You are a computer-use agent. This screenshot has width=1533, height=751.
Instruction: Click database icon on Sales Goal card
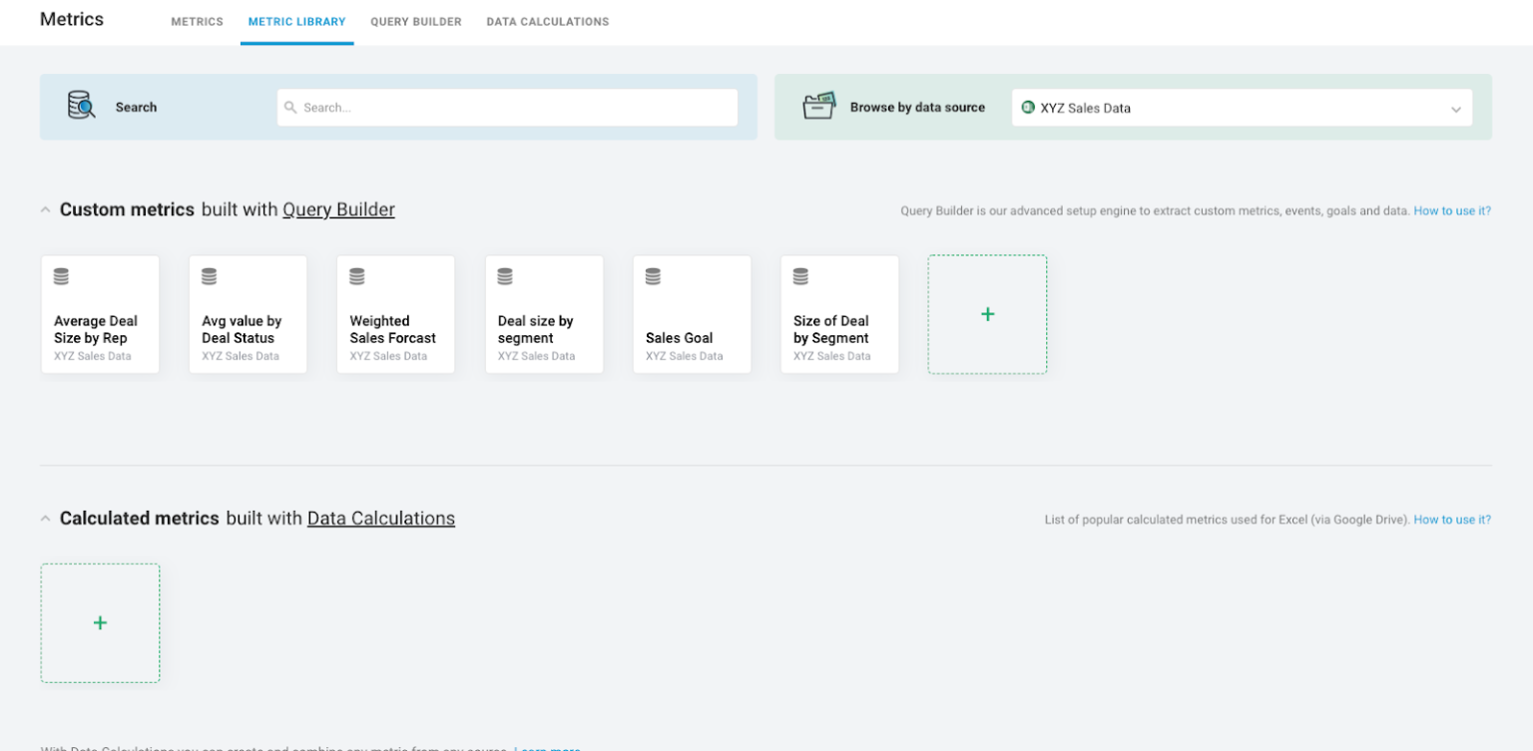[653, 276]
